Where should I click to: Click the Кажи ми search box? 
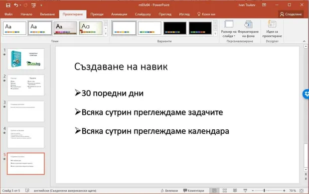[x=206, y=14]
